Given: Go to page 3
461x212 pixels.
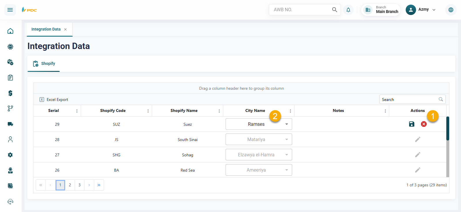Looking at the screenshot, I should pyautogui.click(x=80, y=185).
